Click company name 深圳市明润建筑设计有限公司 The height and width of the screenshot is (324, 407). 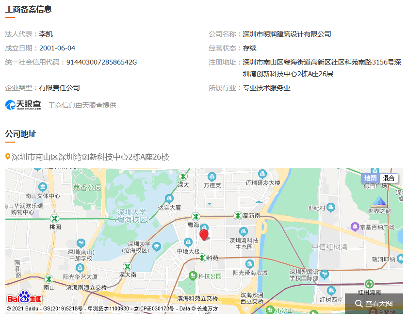pos(287,34)
